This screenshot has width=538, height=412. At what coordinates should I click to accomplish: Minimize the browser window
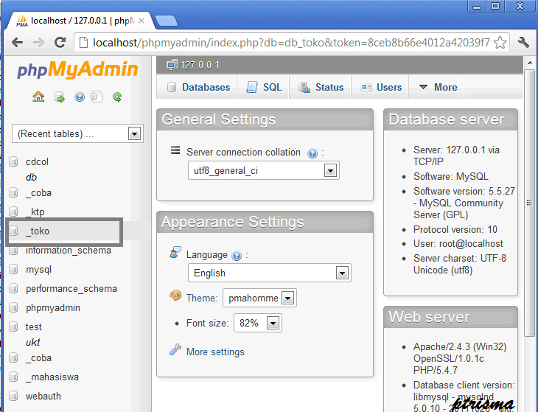coord(477,6)
